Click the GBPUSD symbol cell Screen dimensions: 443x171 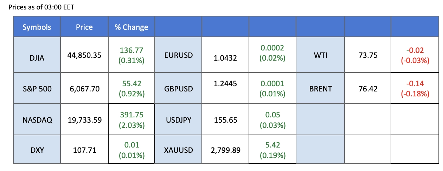click(178, 89)
